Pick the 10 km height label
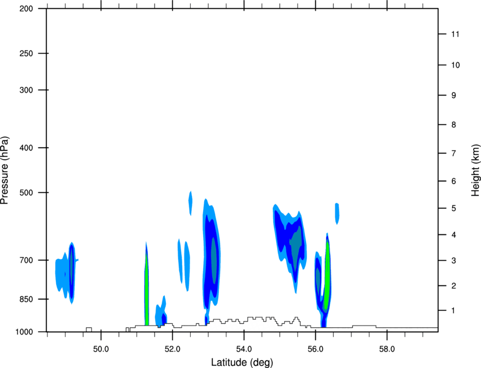The height and width of the screenshot is (368, 481). [x=456, y=65]
